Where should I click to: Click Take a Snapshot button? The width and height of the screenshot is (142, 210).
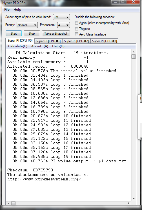[56, 34]
